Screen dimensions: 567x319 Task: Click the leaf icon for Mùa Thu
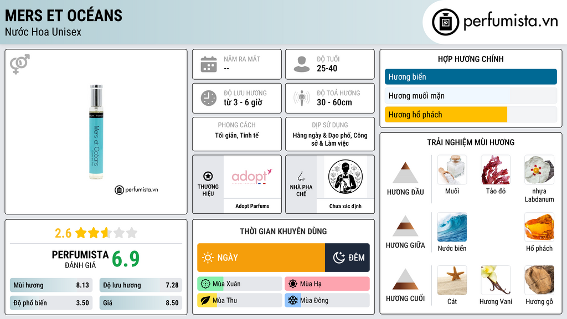click(x=205, y=300)
